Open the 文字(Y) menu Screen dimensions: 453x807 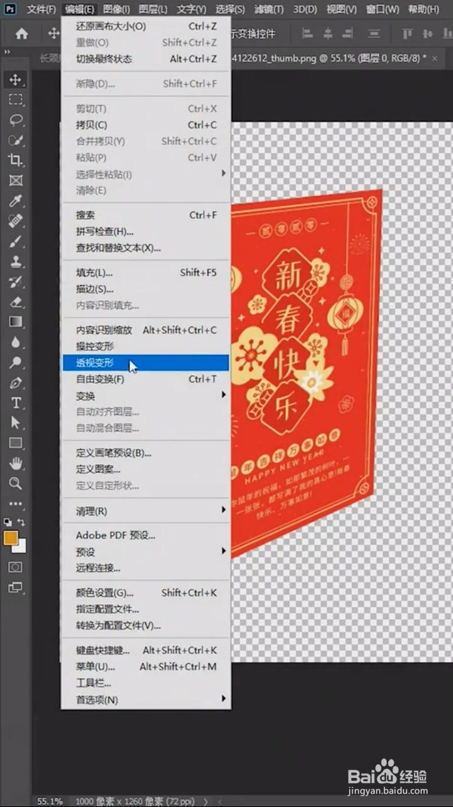(191, 9)
